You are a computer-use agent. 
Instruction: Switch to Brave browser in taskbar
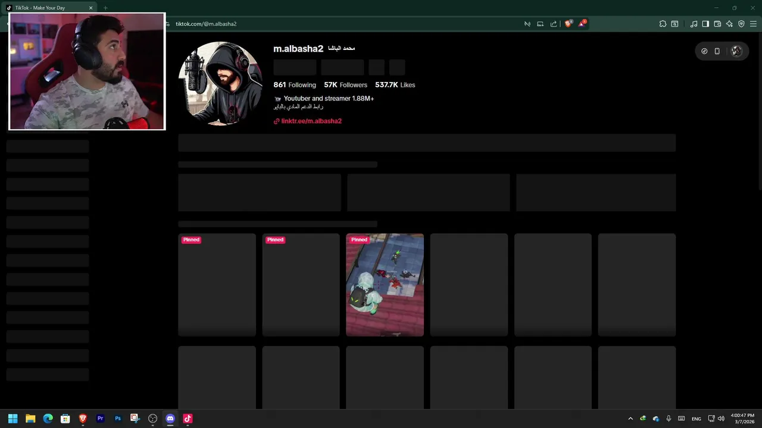(83, 418)
